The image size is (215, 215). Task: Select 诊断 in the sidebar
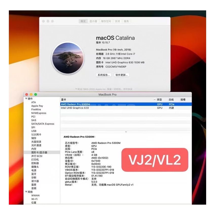point(34,177)
